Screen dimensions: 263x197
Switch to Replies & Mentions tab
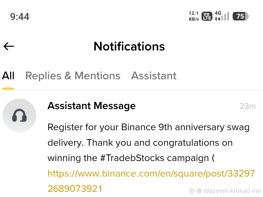[x=73, y=76]
